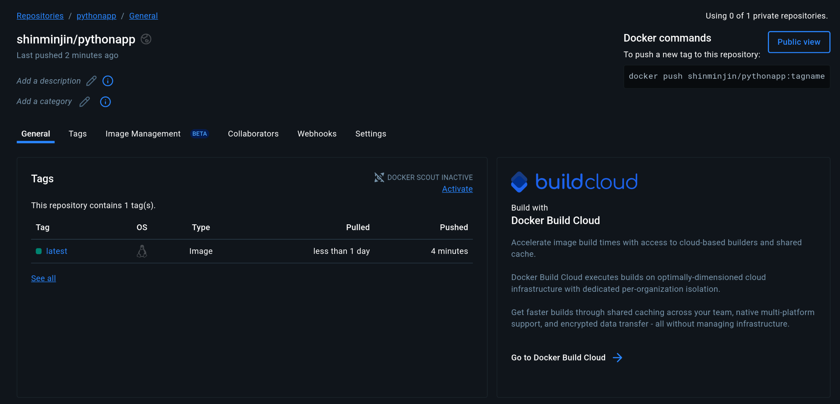Open the pythonapp breadcrumb link
This screenshot has width=840, height=404.
97,16
